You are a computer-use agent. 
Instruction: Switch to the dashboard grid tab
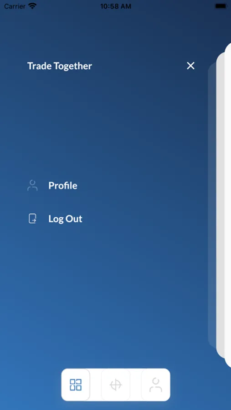[76, 384]
